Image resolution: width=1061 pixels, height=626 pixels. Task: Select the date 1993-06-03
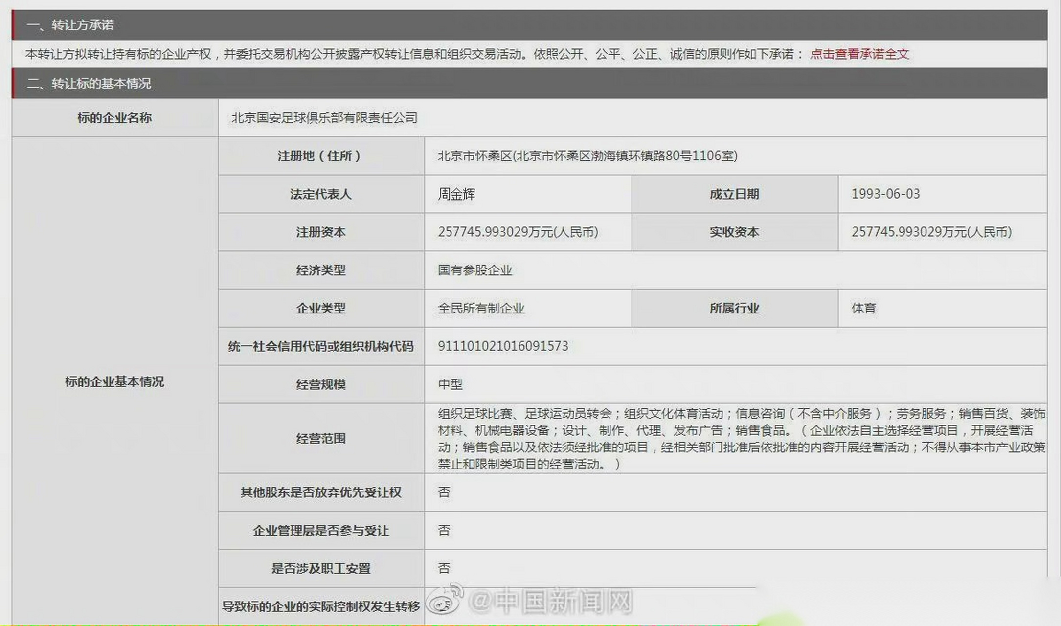tap(885, 194)
